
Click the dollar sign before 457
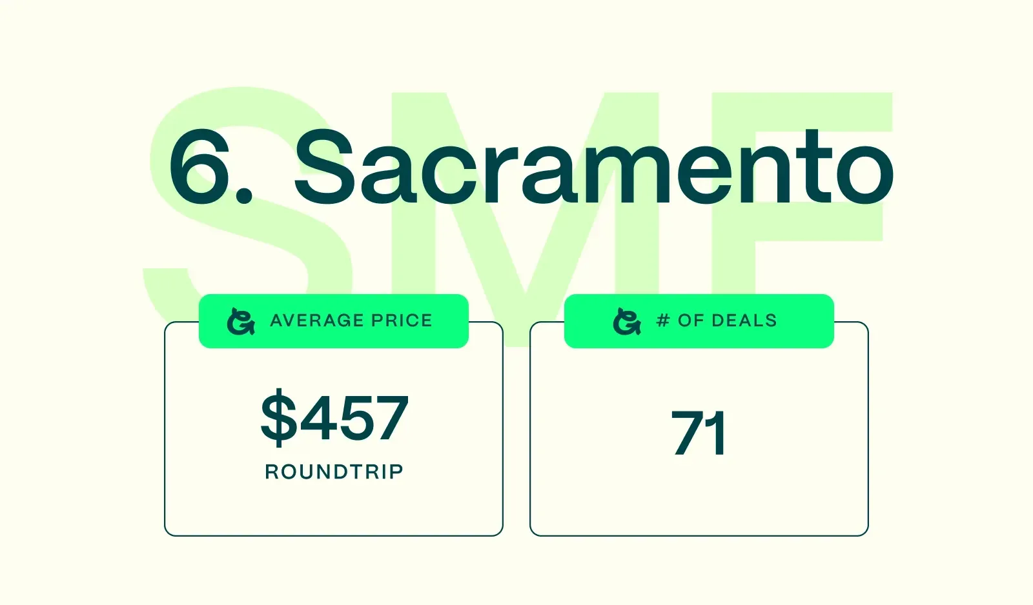coord(278,417)
